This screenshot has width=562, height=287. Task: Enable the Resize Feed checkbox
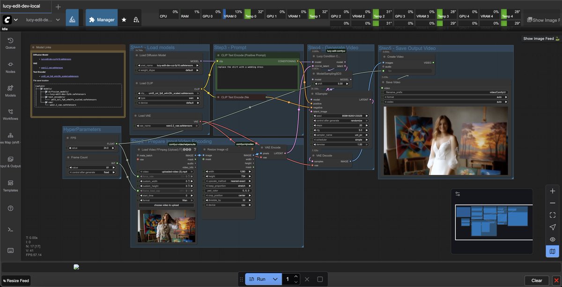pos(5,280)
